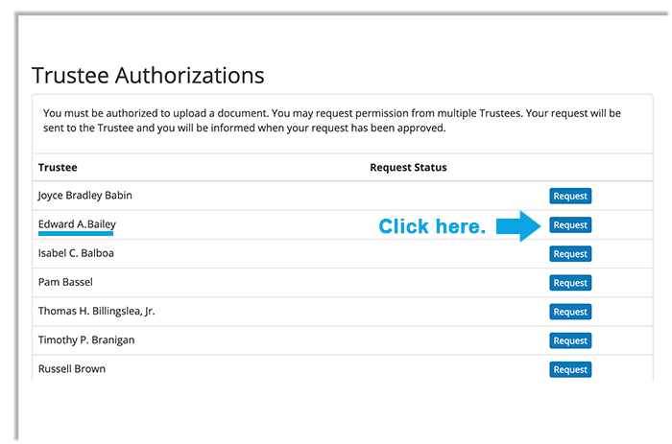Click Request button for Edward A. Bailey
This screenshot has height=444, width=672.
(570, 224)
